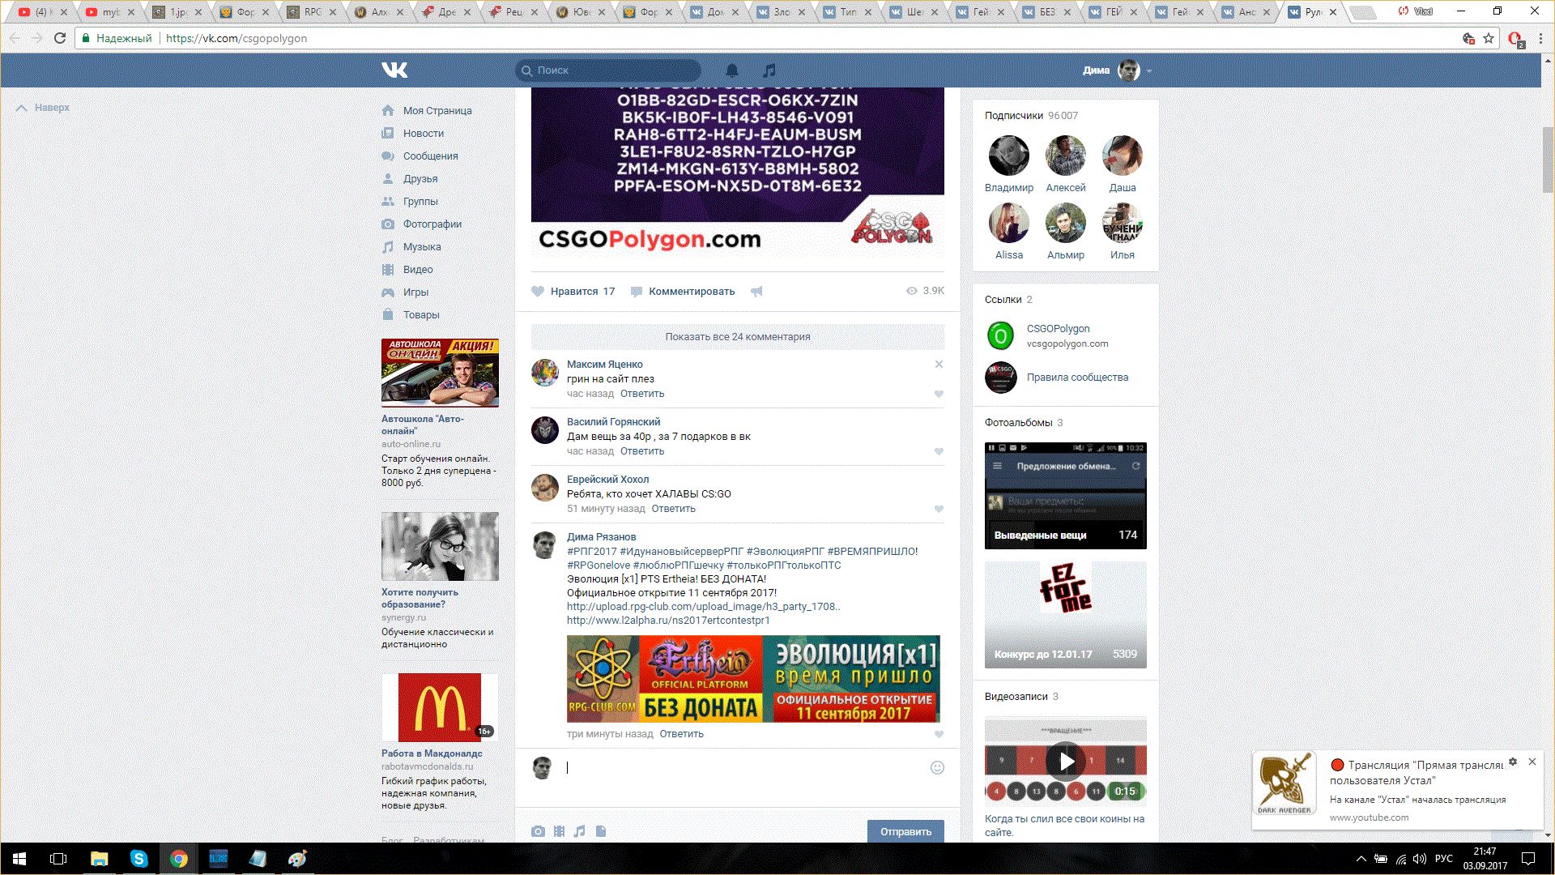The height and width of the screenshot is (875, 1555).
Task: Open Видео in left menu
Action: pyautogui.click(x=418, y=270)
